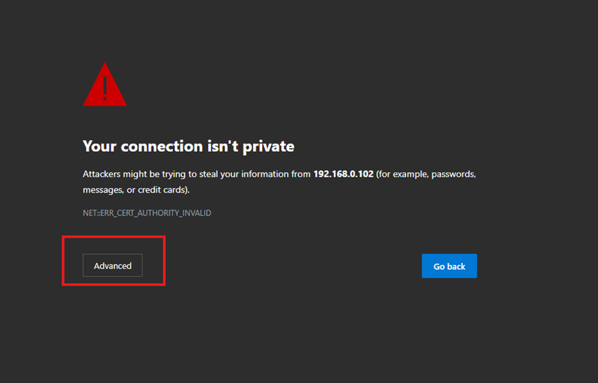
Task: Click the word "Attackers" in the warning
Action: tap(102, 175)
